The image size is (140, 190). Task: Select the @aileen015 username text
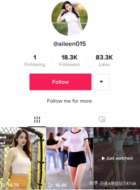tap(70, 44)
